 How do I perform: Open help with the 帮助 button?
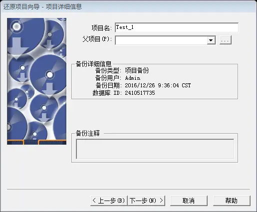[232, 201]
